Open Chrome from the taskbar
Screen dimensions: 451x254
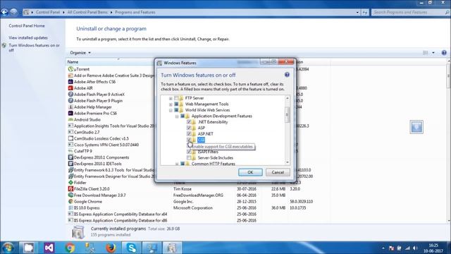click(70, 248)
